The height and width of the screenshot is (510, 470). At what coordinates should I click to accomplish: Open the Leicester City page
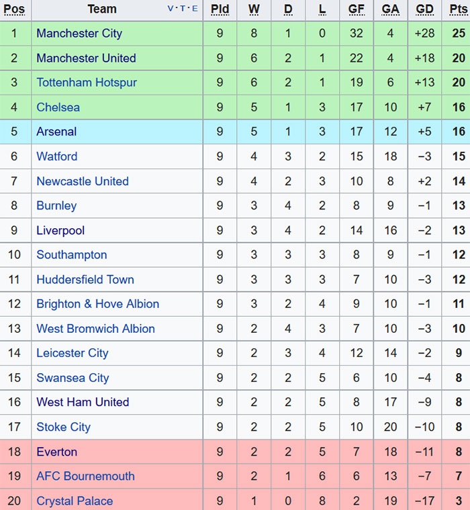pos(73,353)
